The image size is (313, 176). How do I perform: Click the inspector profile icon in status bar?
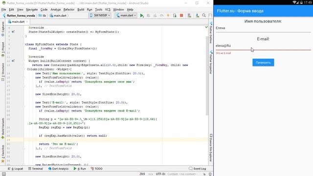(x=210, y=174)
